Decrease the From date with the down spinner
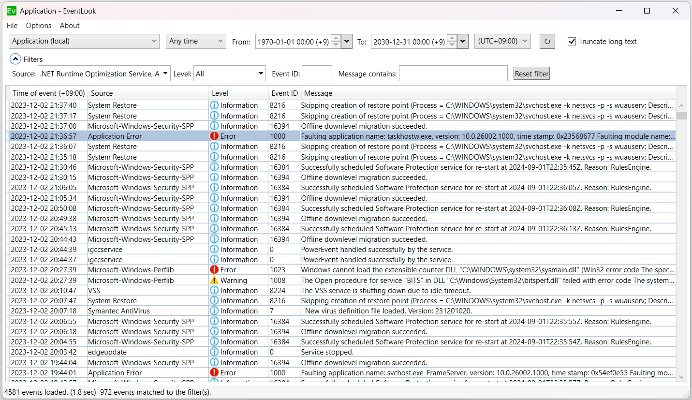Image resolution: width=692 pixels, height=400 pixels. (336, 45)
